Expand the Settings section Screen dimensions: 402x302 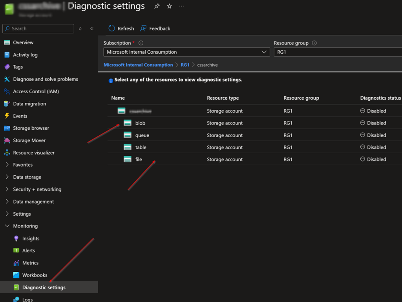pos(7,214)
